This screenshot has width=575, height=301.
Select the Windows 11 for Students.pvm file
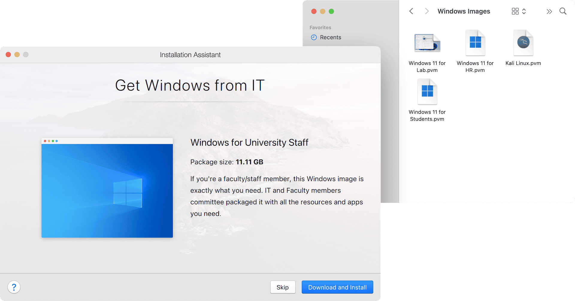[x=427, y=92]
